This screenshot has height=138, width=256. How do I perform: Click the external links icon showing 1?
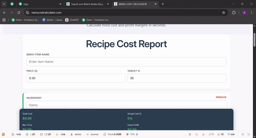[x=211, y=134]
